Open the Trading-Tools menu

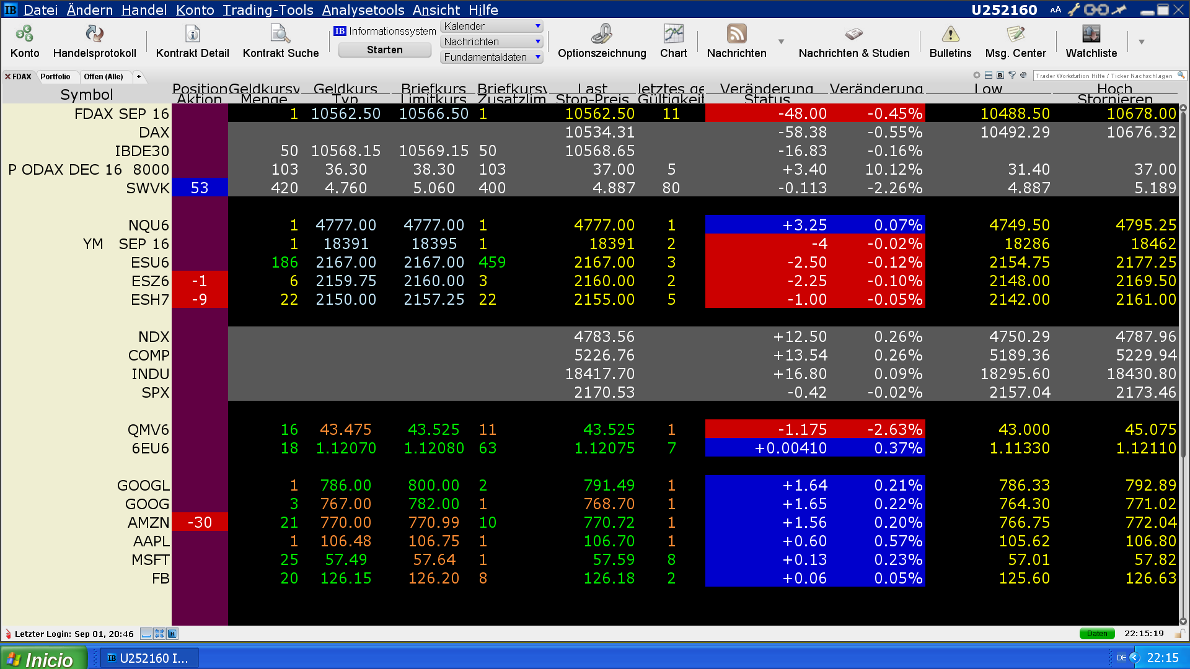268,10
